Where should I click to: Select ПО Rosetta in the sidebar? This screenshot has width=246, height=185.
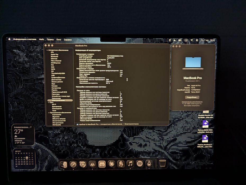pyautogui.click(x=57, y=125)
